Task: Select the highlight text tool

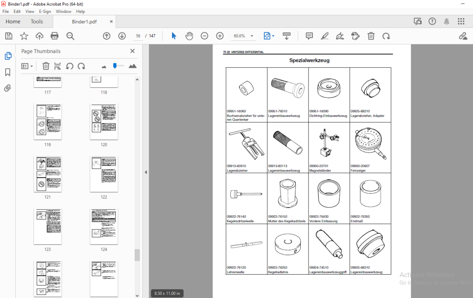Action: click(325, 36)
